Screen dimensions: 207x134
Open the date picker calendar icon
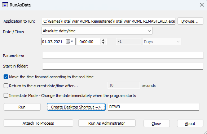coord(68,42)
